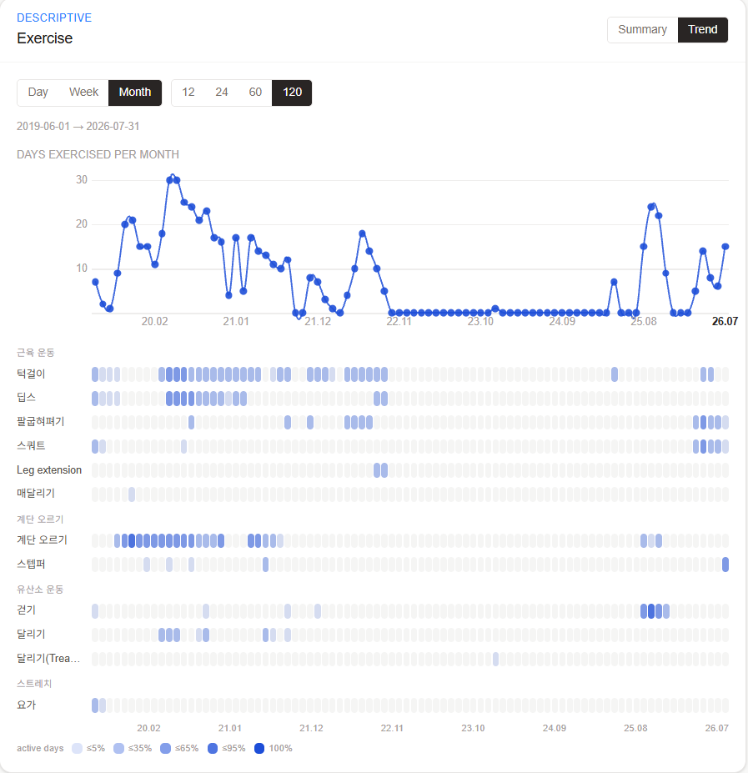This screenshot has height=773, width=748.
Task: Click the 유산소 운동 group header
Action: (x=40, y=590)
